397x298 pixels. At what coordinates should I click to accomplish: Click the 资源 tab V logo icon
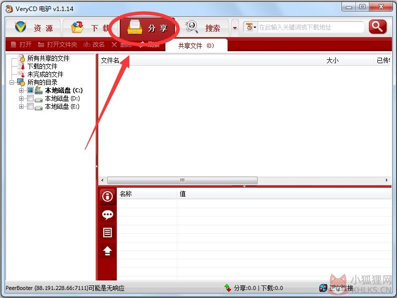point(21,27)
